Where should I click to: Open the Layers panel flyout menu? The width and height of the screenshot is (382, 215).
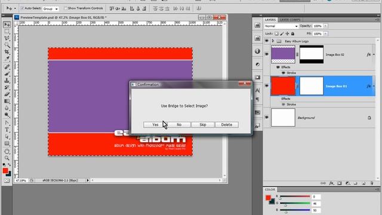[377, 20]
